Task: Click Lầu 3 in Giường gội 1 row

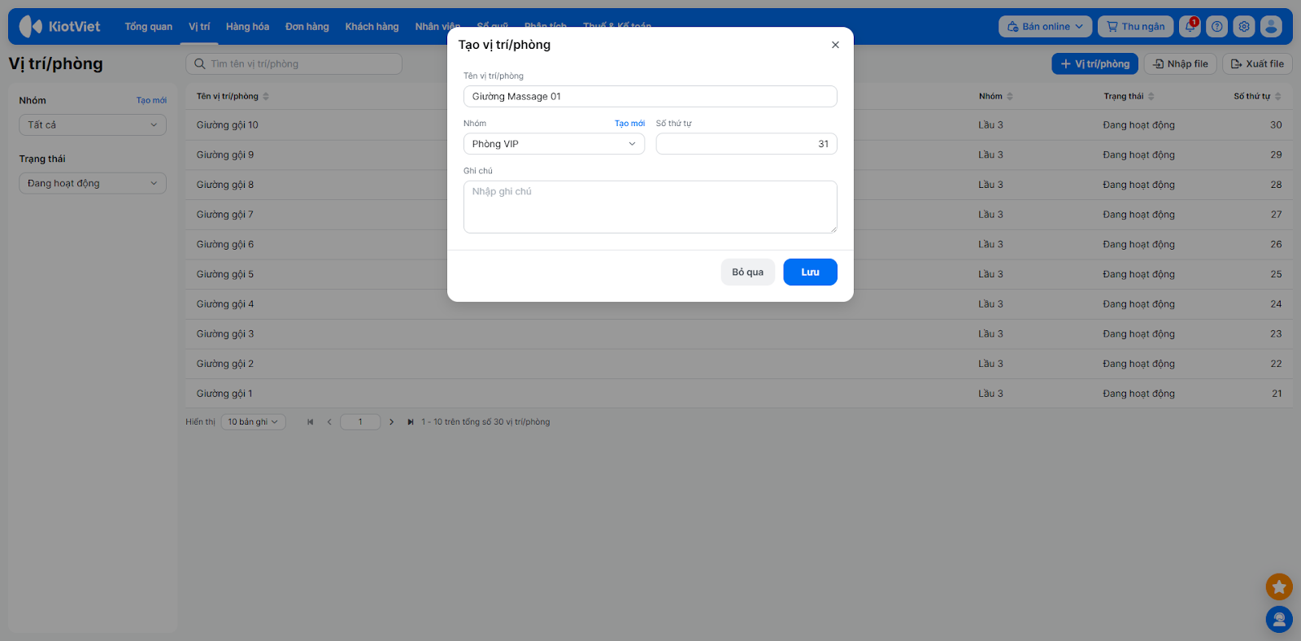Action: 990,394
